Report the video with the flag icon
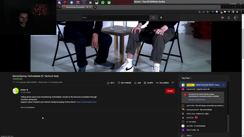 coord(173,83)
